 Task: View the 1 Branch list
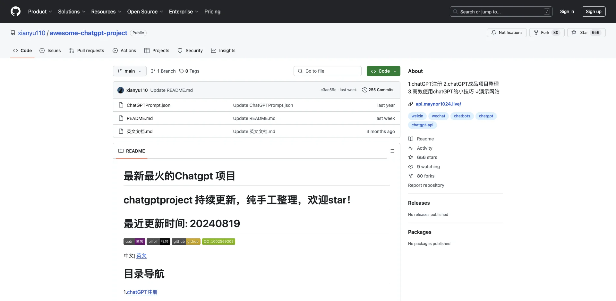tap(163, 71)
